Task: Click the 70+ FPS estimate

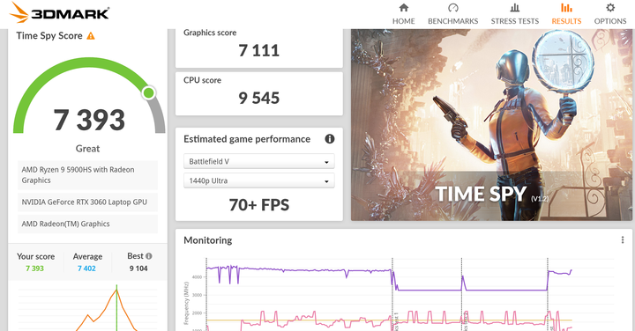Action: coord(259,205)
